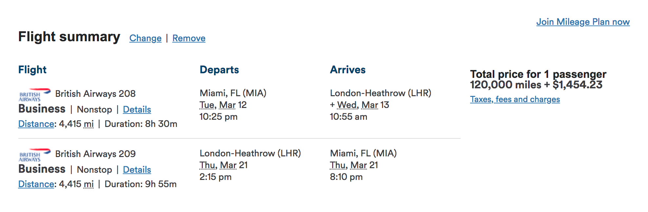The width and height of the screenshot is (648, 212).
Task: Open Details for British Airways 208
Action: click(137, 110)
